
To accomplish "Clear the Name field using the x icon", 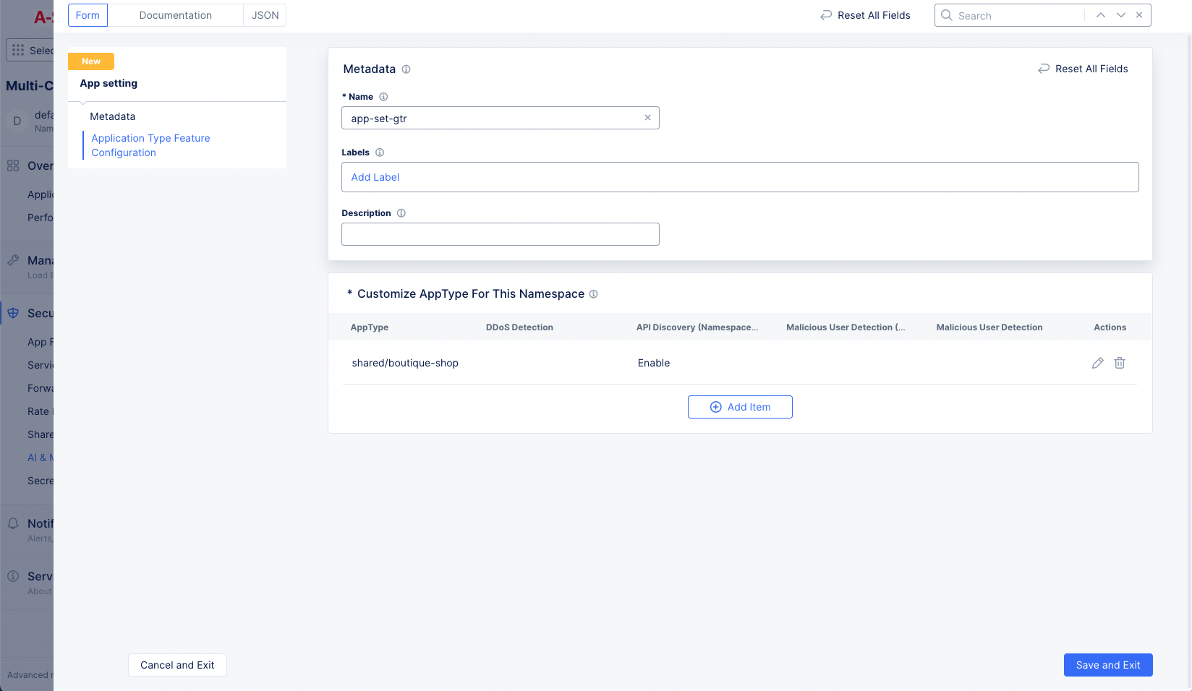I will pyautogui.click(x=647, y=118).
